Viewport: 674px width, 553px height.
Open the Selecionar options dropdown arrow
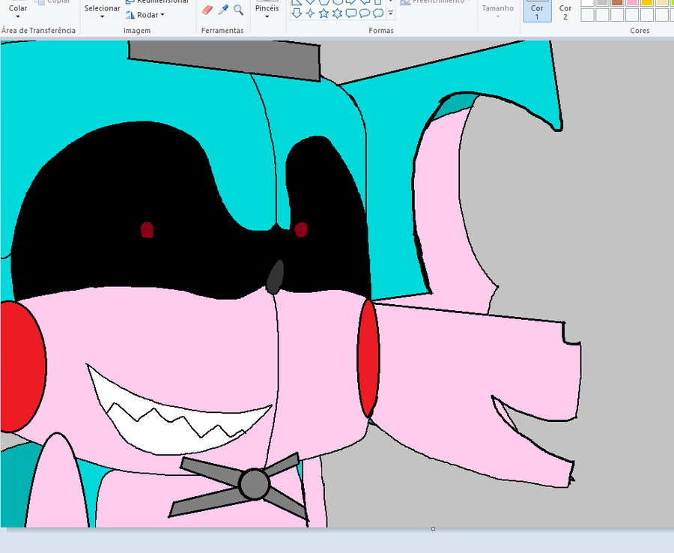(103, 16)
